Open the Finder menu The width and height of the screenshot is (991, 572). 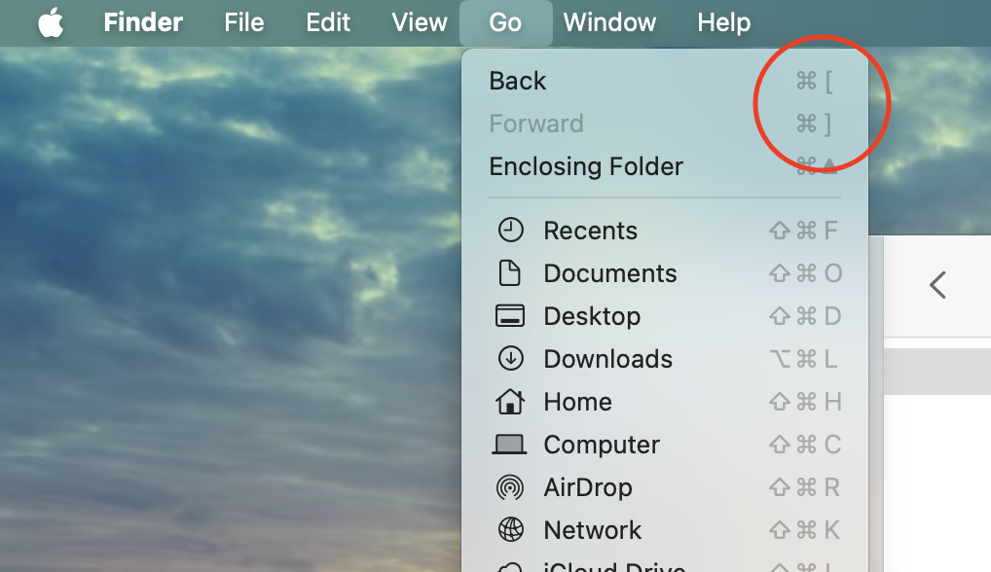tap(143, 22)
